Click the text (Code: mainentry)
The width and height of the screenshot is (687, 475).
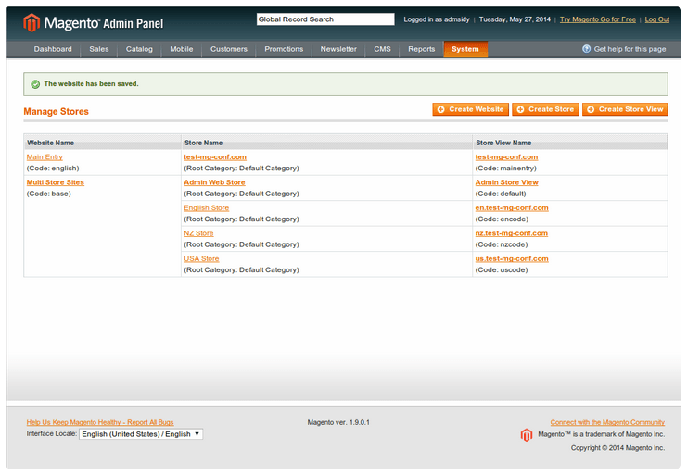(505, 168)
